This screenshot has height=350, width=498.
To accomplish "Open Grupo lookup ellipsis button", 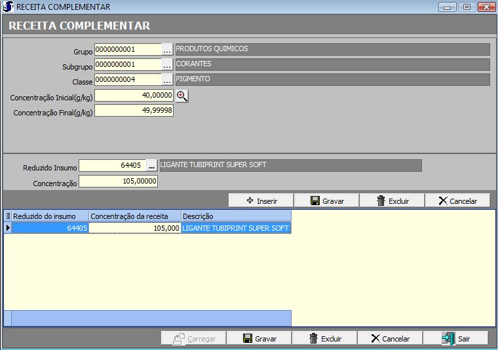I will (x=167, y=50).
